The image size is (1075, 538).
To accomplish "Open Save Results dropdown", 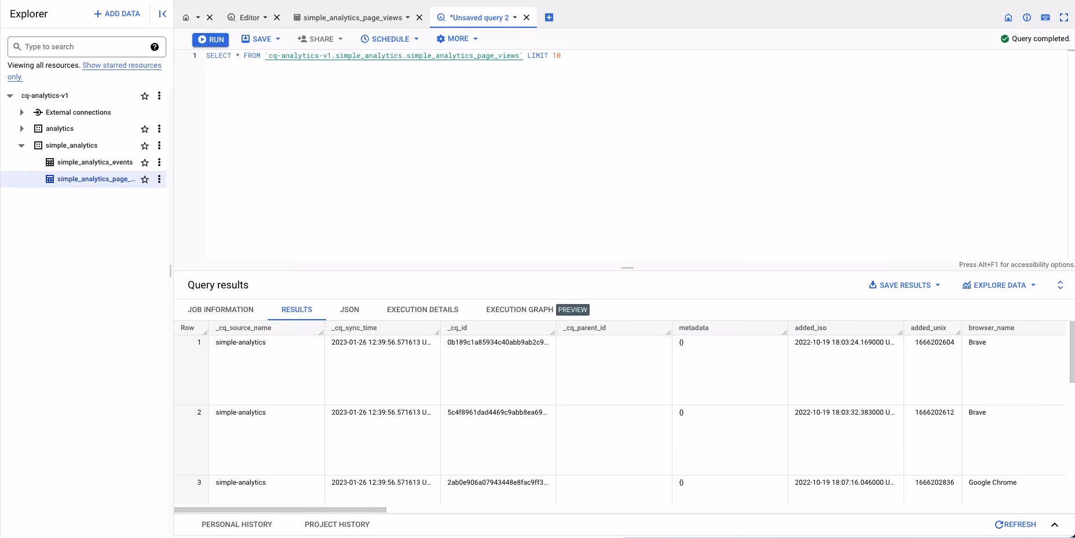I will pos(904,286).
